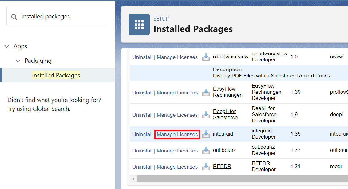Screen dimensions: 348x189
Task: Click the package icon beside DeepL for Salesforce
Action: pyautogui.click(x=206, y=114)
